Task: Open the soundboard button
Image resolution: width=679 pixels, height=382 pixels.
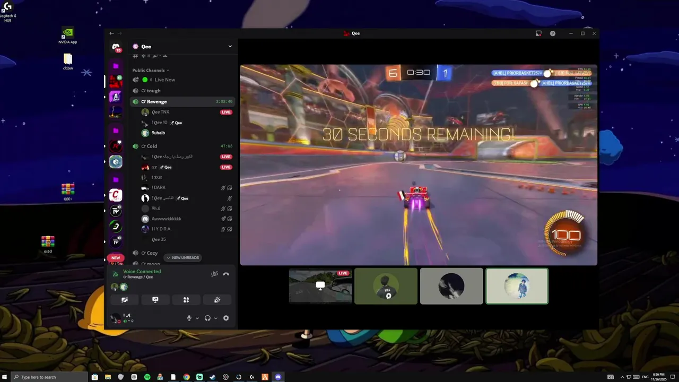Action: pyautogui.click(x=217, y=300)
